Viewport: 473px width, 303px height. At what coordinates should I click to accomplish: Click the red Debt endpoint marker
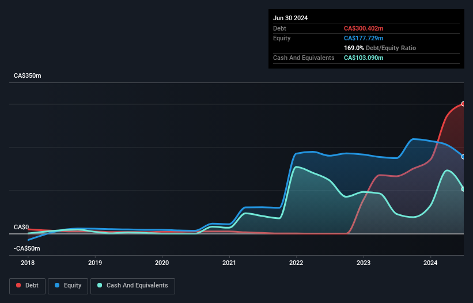pyautogui.click(x=464, y=104)
